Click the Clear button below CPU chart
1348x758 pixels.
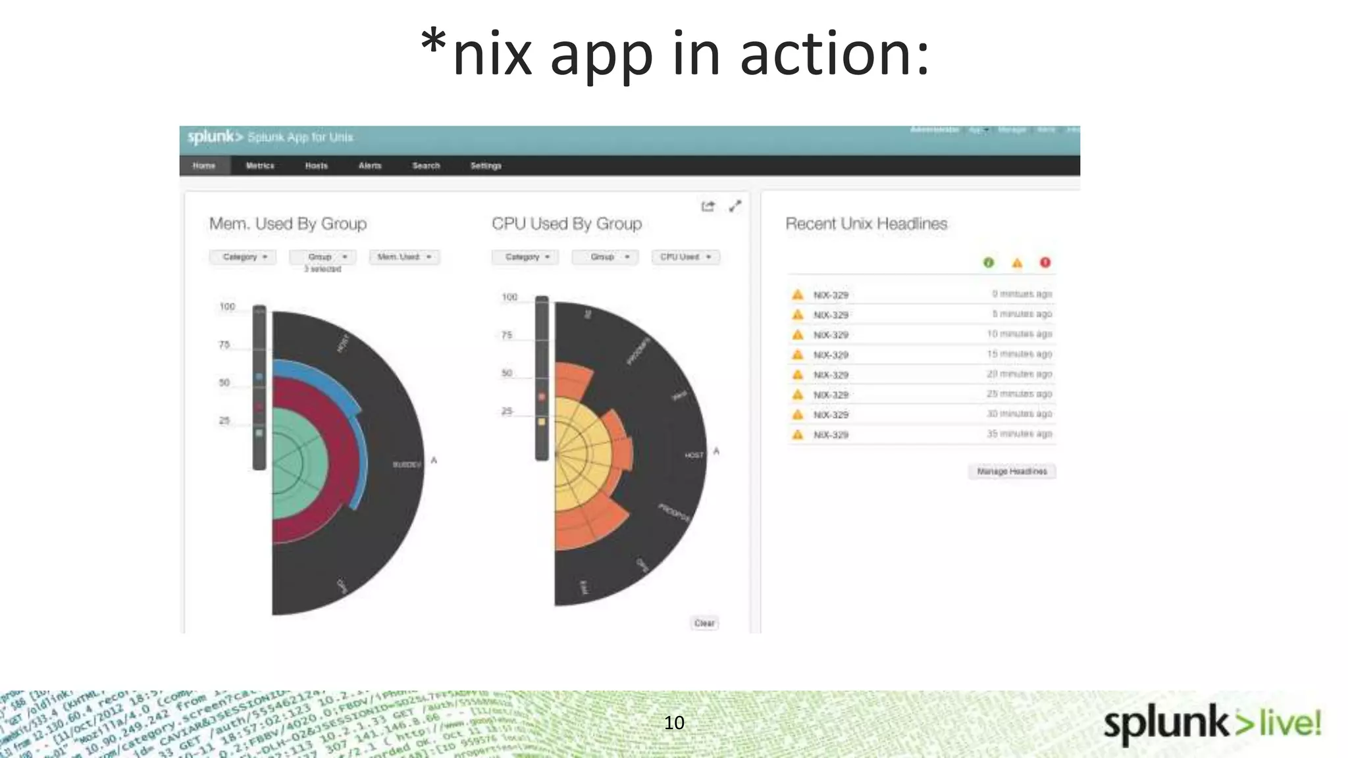(704, 623)
